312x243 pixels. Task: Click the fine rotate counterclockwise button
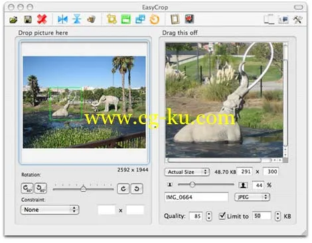tap(137, 189)
